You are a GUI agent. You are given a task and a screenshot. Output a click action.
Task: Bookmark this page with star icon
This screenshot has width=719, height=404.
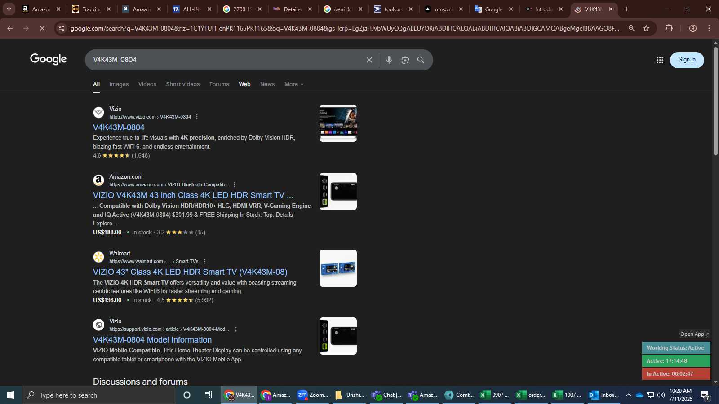[x=646, y=28]
